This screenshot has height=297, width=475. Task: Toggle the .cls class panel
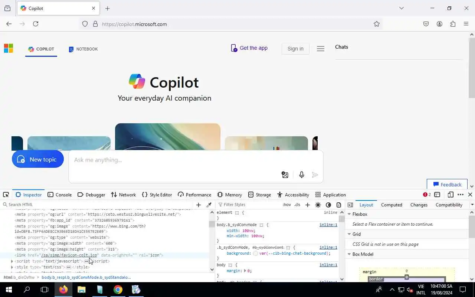(x=297, y=205)
